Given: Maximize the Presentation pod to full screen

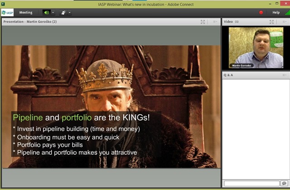Looking at the screenshot, I should [x=203, y=22].
